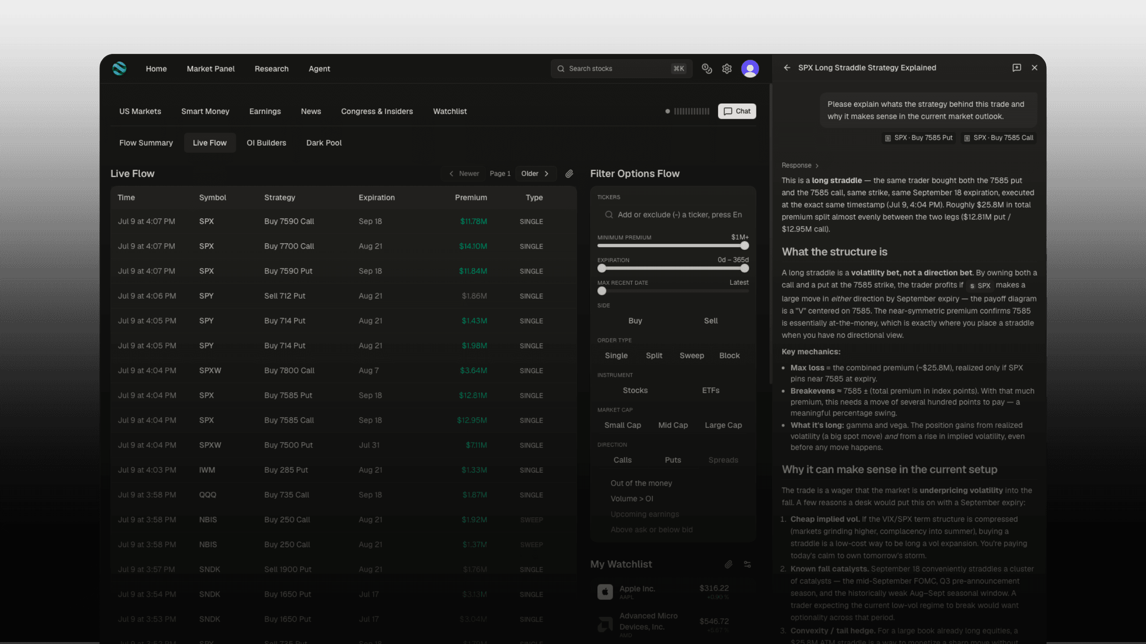Open IWM Buy 285 Put row
Viewport: 1146px width, 644px height.
point(343,470)
